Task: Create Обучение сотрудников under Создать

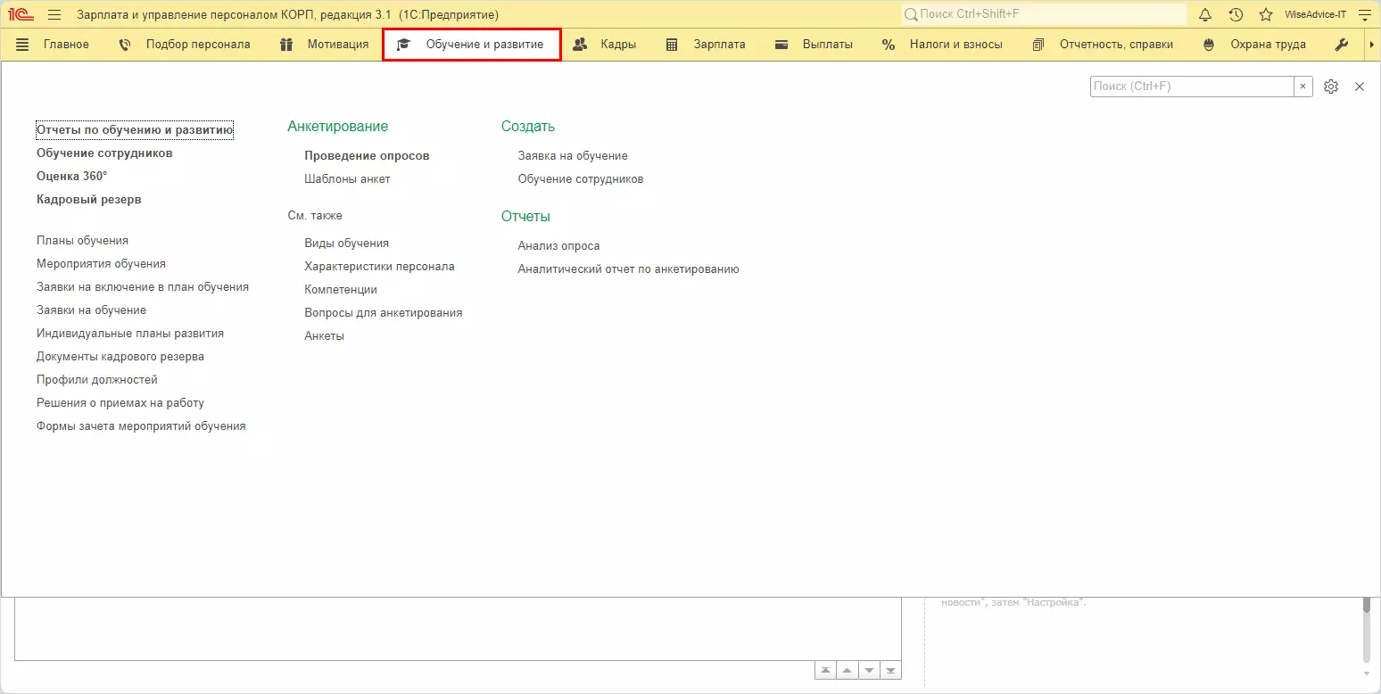Action: (581, 179)
